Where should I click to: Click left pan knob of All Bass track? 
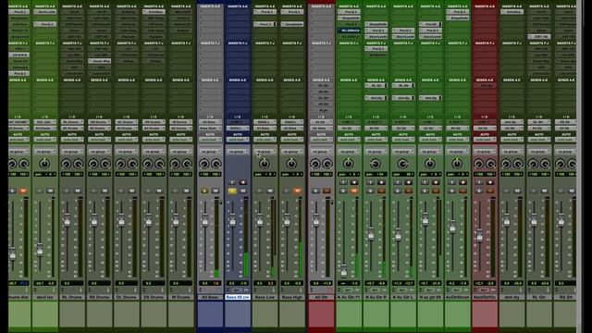point(204,164)
